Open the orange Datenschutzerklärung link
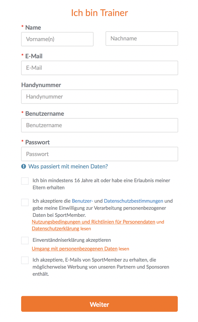Screen dimensions: 198x322 pyautogui.click(x=55, y=229)
